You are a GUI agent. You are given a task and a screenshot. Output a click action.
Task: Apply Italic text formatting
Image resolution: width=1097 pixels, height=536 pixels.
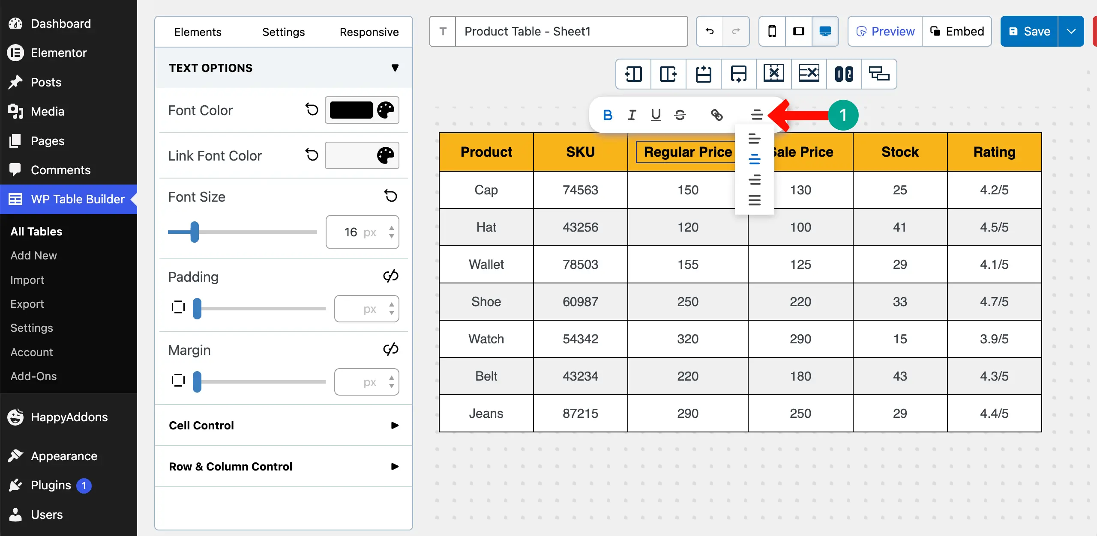point(631,115)
